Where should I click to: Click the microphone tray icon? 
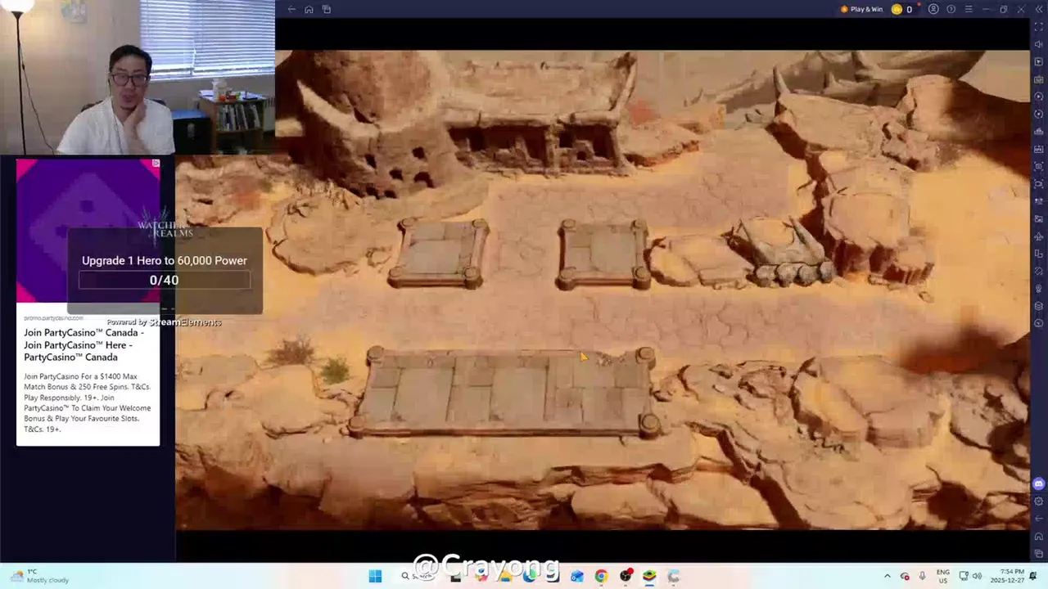(x=922, y=576)
